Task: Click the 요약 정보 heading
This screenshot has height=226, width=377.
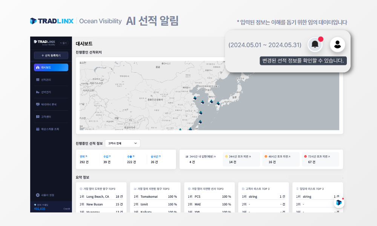Action: coord(83,177)
